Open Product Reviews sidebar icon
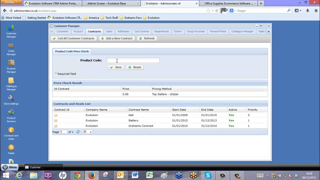This screenshot has height=180, width=320. point(11,116)
